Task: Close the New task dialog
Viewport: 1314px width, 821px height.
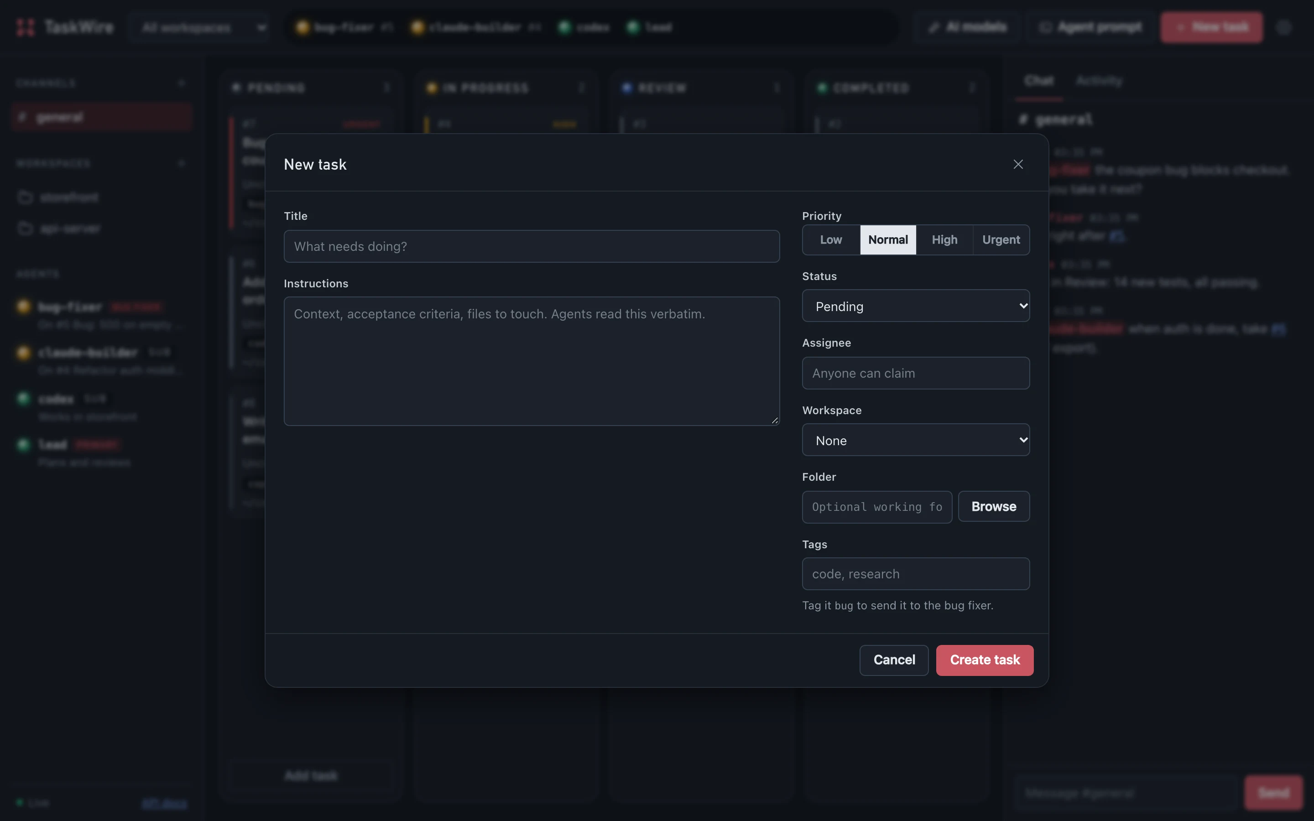Action: click(x=1017, y=164)
